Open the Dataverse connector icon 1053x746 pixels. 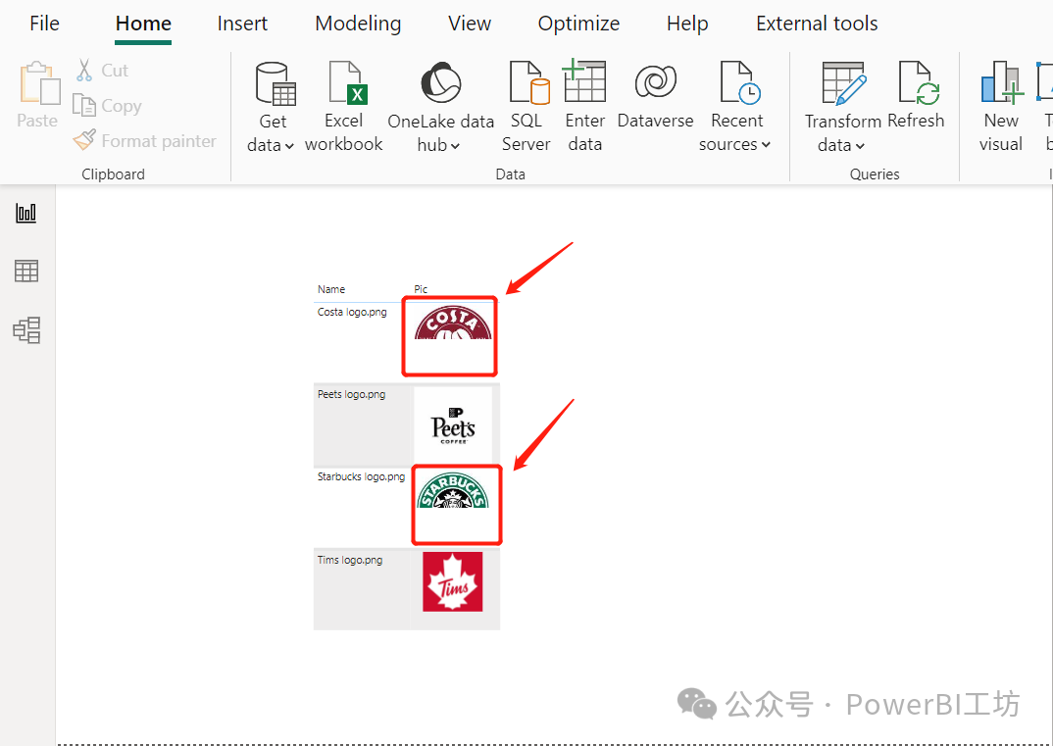click(x=656, y=82)
